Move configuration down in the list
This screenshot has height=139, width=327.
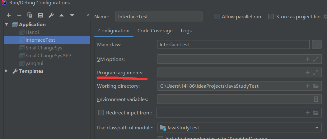tap(72, 15)
